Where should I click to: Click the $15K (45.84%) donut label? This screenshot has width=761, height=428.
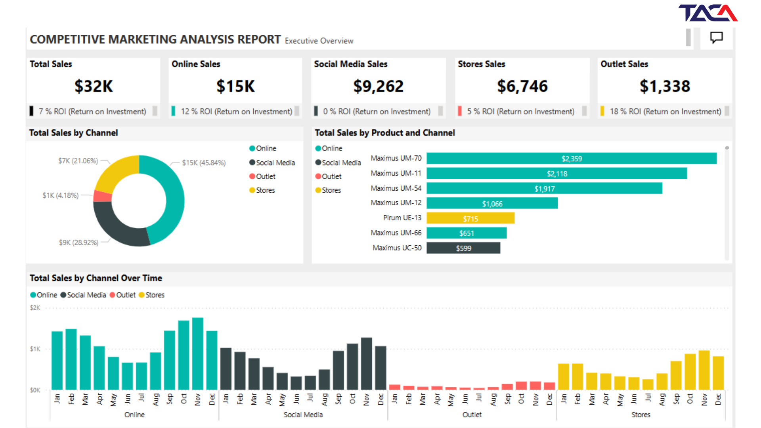pyautogui.click(x=204, y=162)
